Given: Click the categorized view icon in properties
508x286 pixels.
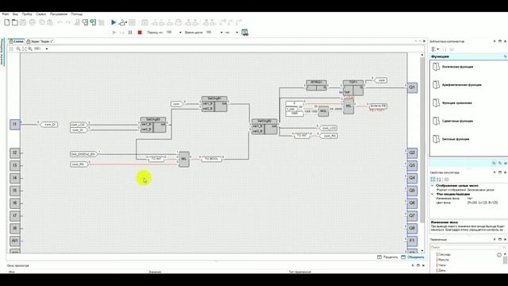Looking at the screenshot, I should [433, 180].
